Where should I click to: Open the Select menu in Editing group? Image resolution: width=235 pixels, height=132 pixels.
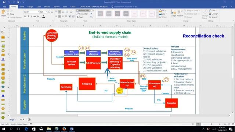213,17
